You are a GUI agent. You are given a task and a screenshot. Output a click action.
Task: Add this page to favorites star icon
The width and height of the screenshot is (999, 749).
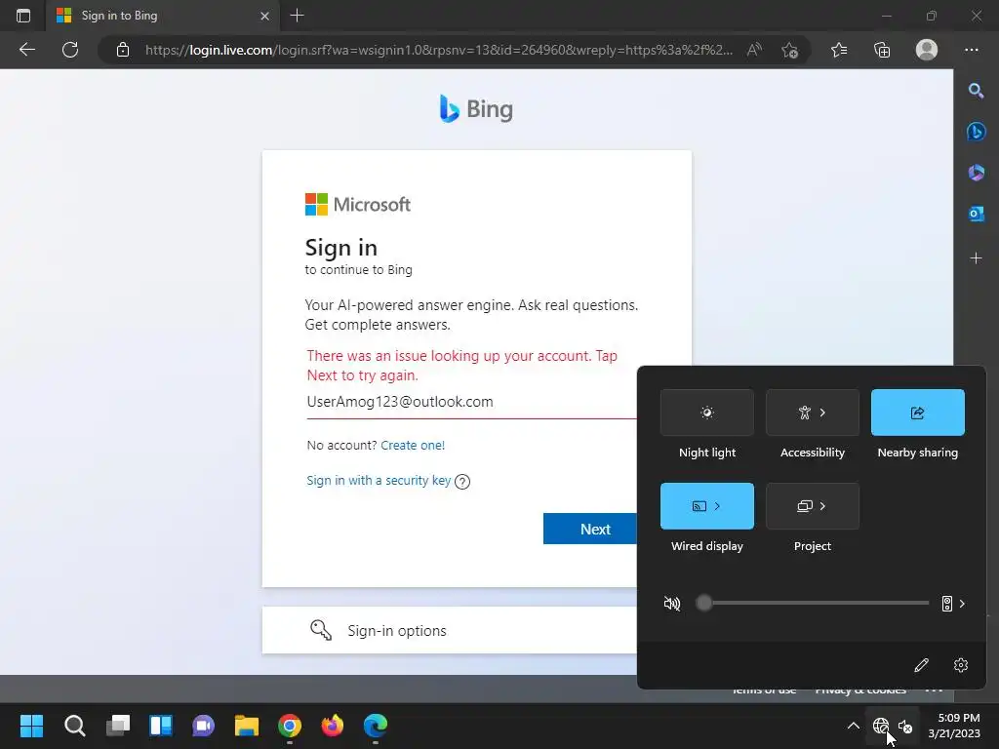point(790,50)
